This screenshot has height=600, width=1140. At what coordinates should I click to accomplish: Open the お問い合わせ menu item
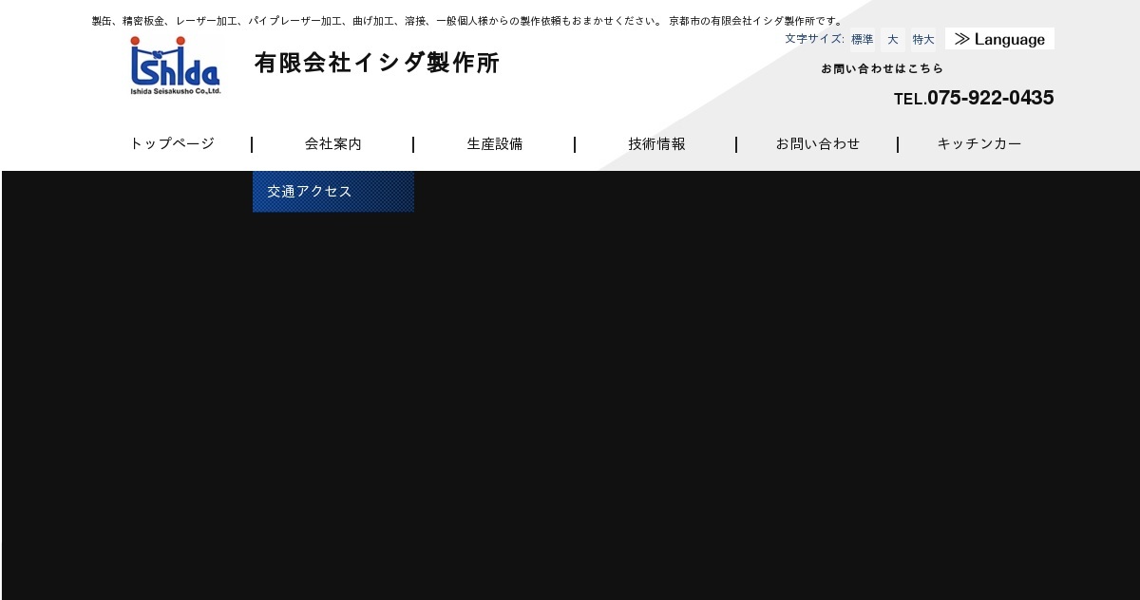[x=818, y=144]
